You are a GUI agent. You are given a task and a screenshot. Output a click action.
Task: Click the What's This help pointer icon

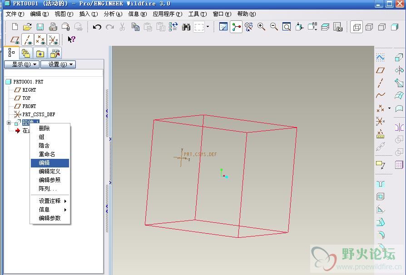[71, 39]
